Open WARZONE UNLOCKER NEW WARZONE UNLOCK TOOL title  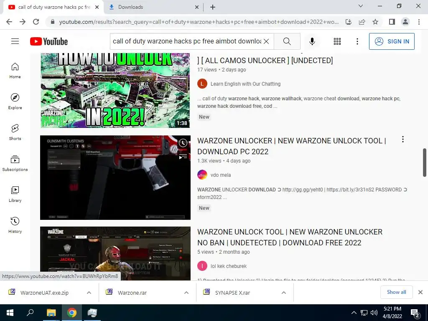pos(291,146)
